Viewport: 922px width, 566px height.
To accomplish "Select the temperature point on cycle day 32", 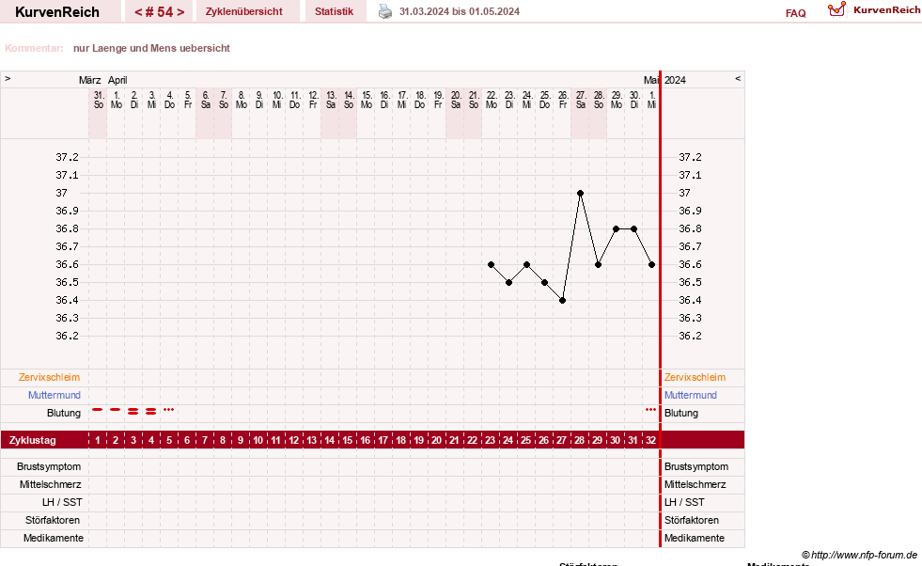I will (651, 265).
